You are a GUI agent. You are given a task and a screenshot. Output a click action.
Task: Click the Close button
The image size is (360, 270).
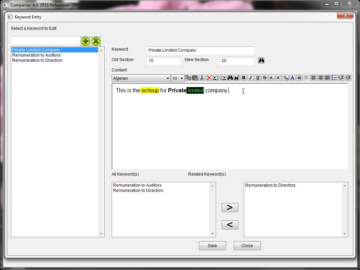(x=247, y=246)
